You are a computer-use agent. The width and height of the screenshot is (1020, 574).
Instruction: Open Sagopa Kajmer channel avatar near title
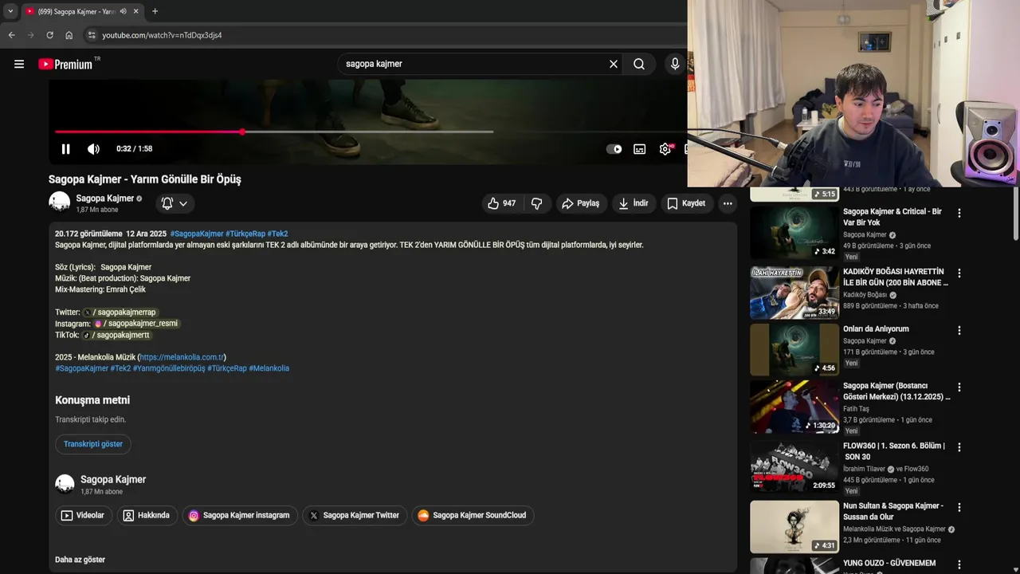(x=60, y=202)
